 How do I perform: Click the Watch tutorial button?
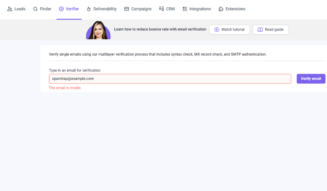[229, 30]
